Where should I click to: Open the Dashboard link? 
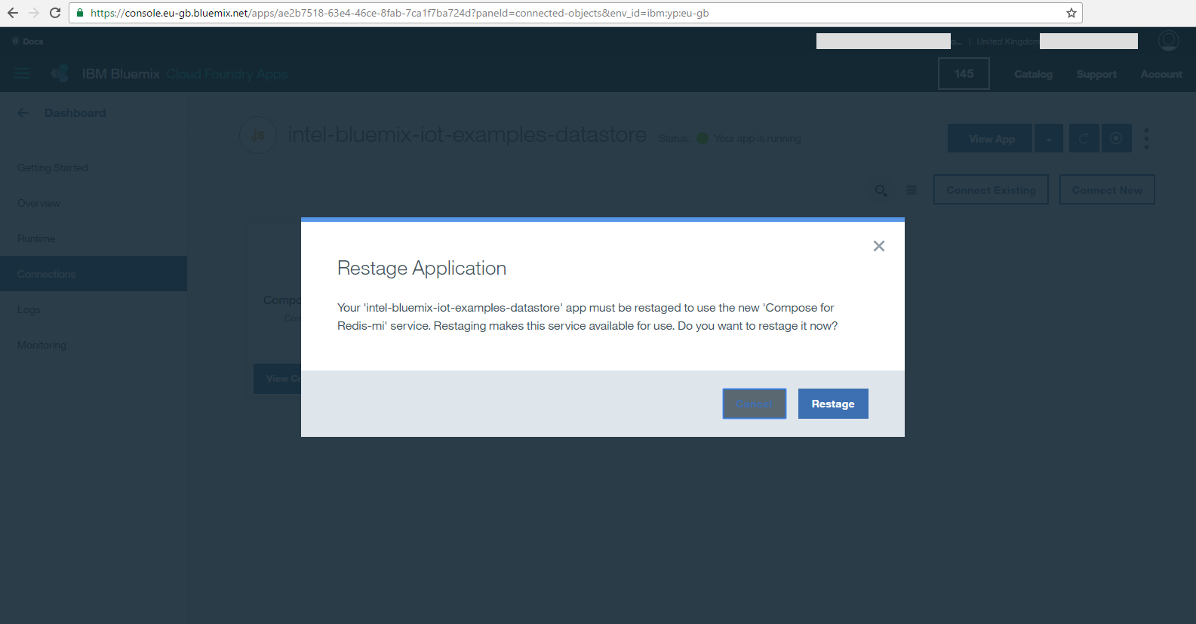click(75, 113)
